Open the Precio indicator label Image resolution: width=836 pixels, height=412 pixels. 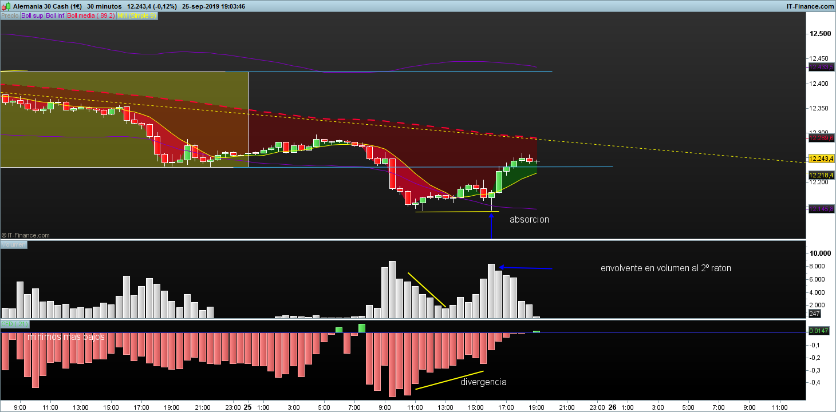point(10,16)
